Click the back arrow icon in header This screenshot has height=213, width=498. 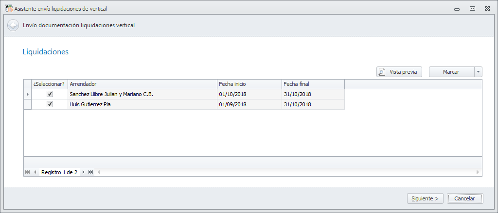[13, 25]
